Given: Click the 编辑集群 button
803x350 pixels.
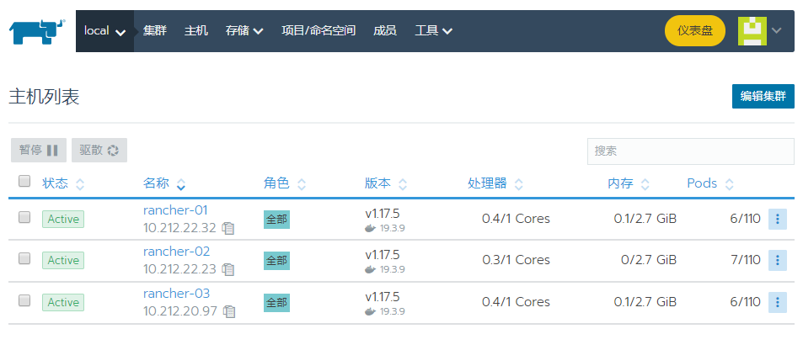Looking at the screenshot, I should tap(763, 96).
